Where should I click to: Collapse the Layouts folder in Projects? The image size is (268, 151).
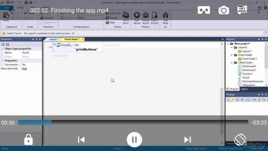[231, 47]
